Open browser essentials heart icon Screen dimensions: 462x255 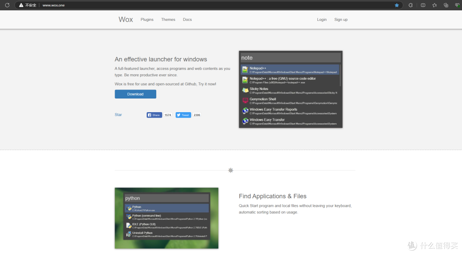tap(457, 5)
